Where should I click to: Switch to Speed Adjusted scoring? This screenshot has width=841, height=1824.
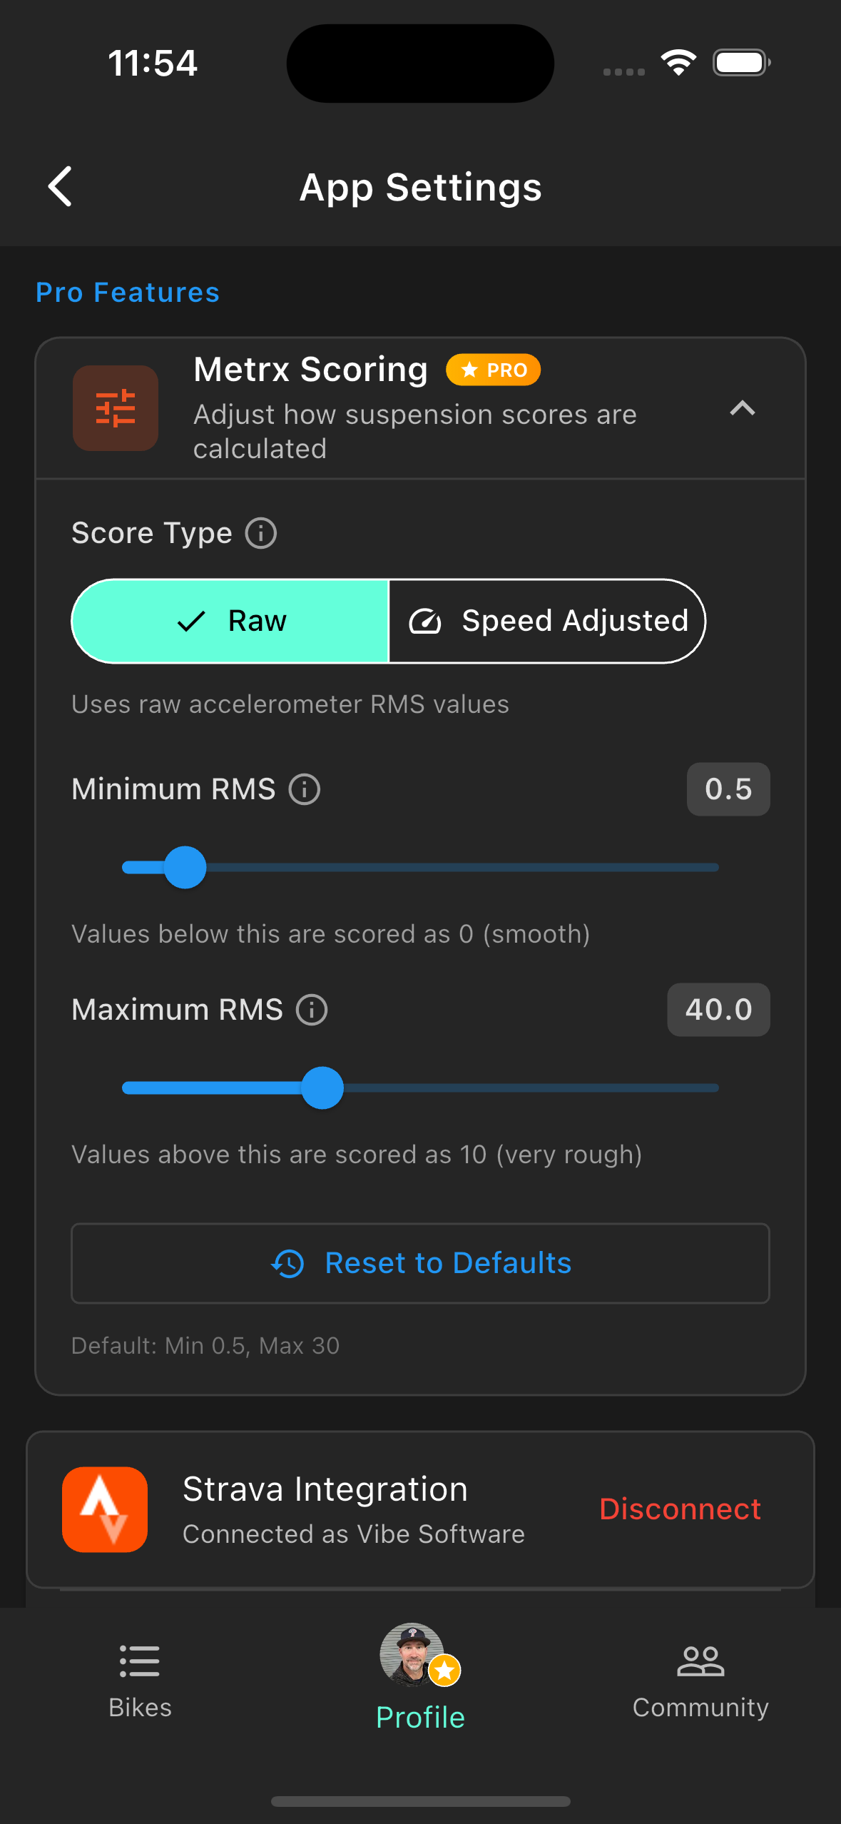[x=547, y=621]
